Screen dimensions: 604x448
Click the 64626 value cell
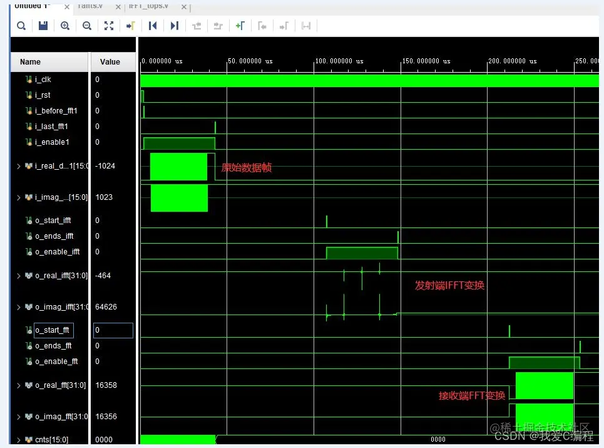click(x=106, y=307)
